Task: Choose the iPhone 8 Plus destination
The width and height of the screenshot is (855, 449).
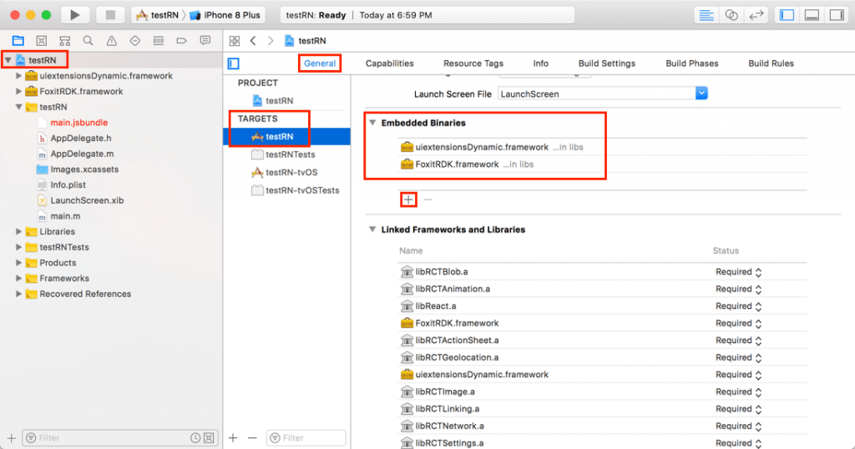Action: click(x=225, y=15)
